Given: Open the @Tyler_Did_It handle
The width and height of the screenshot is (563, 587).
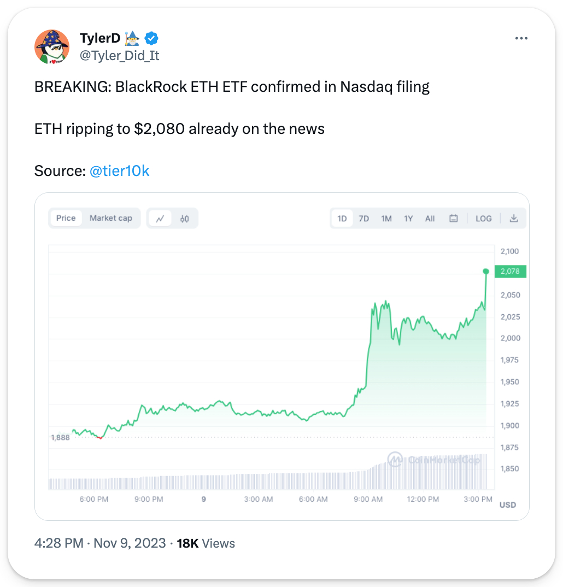Looking at the screenshot, I should 120,55.
